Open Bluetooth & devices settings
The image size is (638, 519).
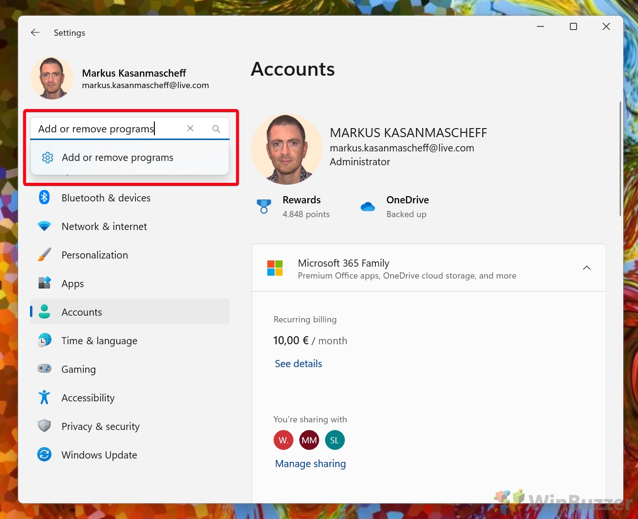(106, 198)
